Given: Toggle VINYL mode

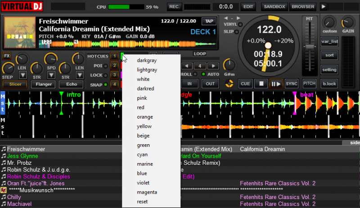Looking at the screenshot, I should click(x=240, y=24).
